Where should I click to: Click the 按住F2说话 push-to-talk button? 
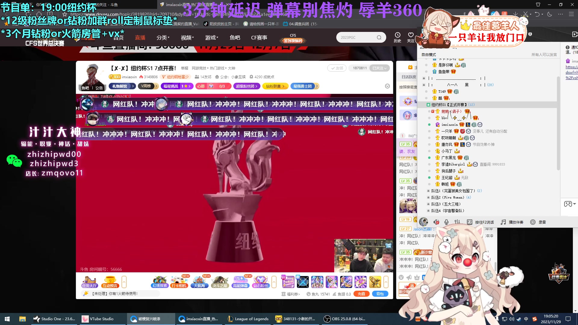(480, 222)
